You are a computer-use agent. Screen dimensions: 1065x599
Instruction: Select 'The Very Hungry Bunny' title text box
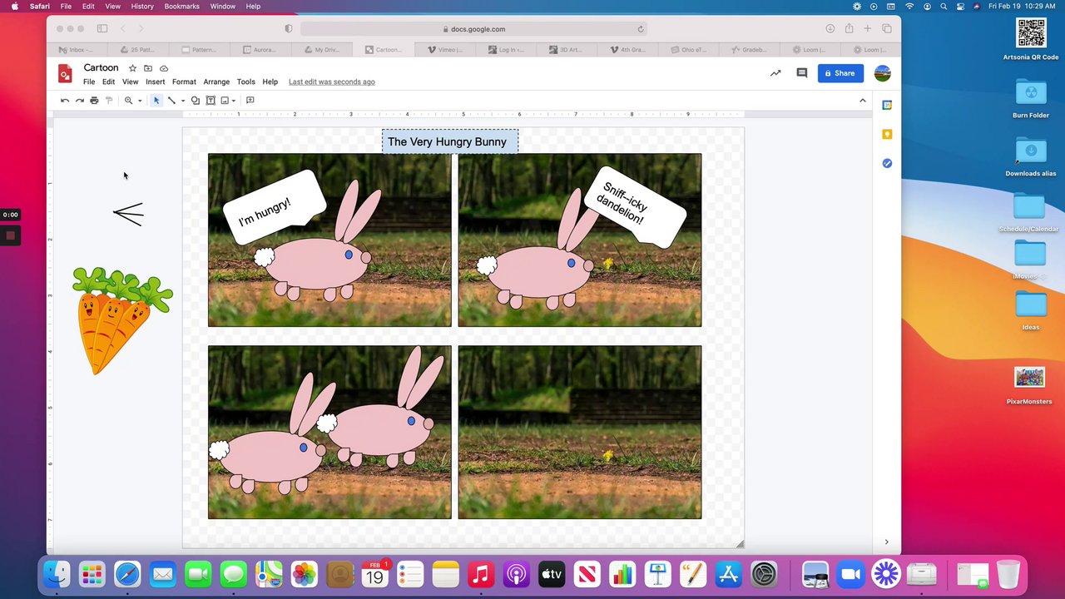(449, 141)
